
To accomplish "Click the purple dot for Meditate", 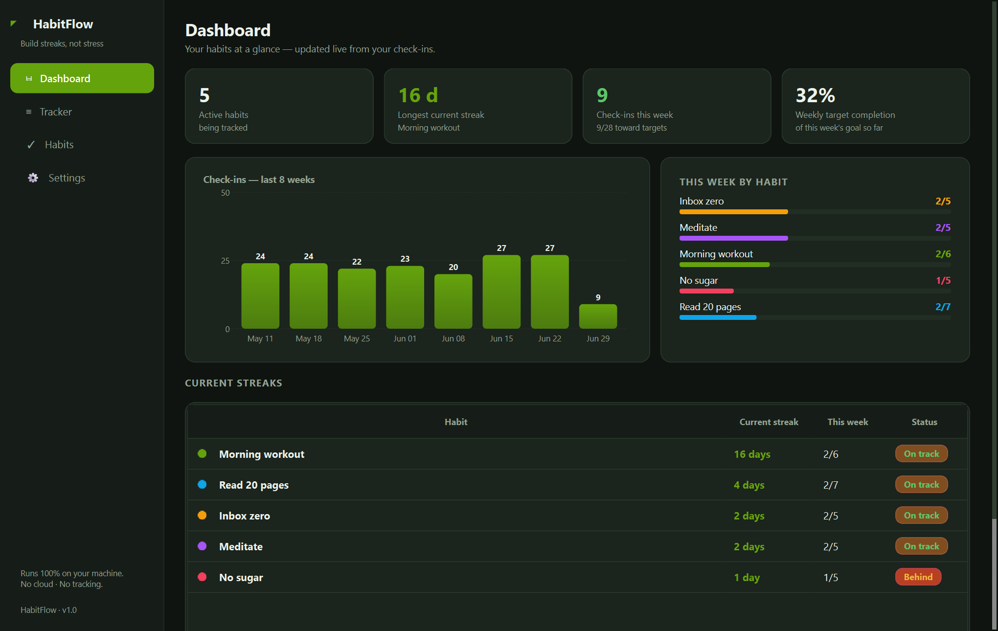I will point(202,546).
